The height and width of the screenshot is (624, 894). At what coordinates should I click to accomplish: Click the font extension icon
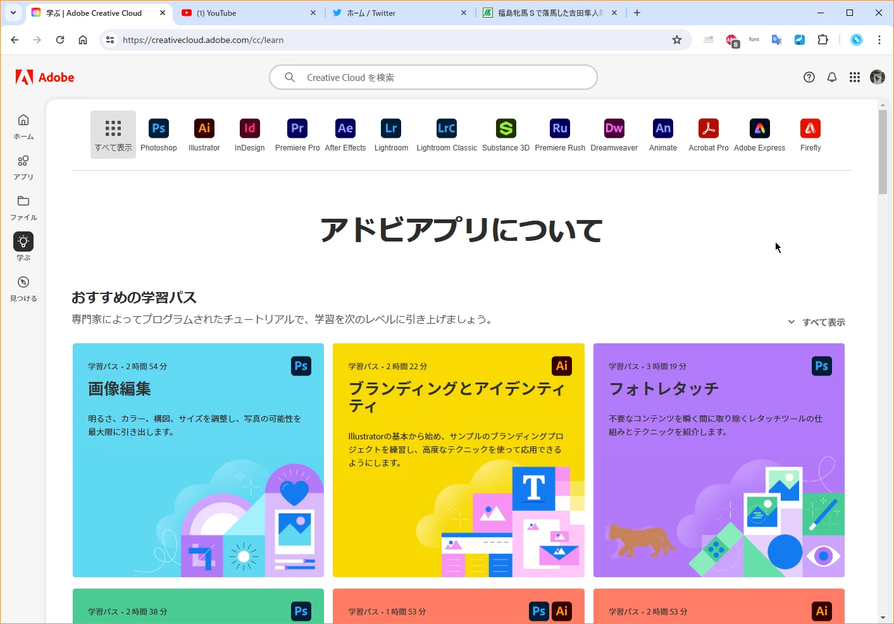(754, 40)
